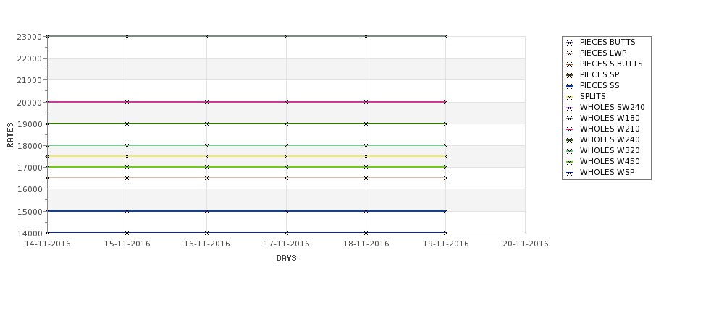Click the WHOLES WSP legend marker
The width and height of the screenshot is (706, 310).
pos(570,173)
